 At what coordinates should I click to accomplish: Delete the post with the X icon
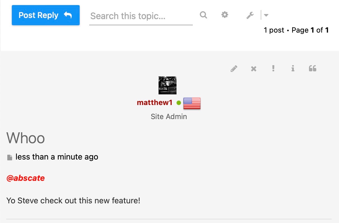coord(254,69)
